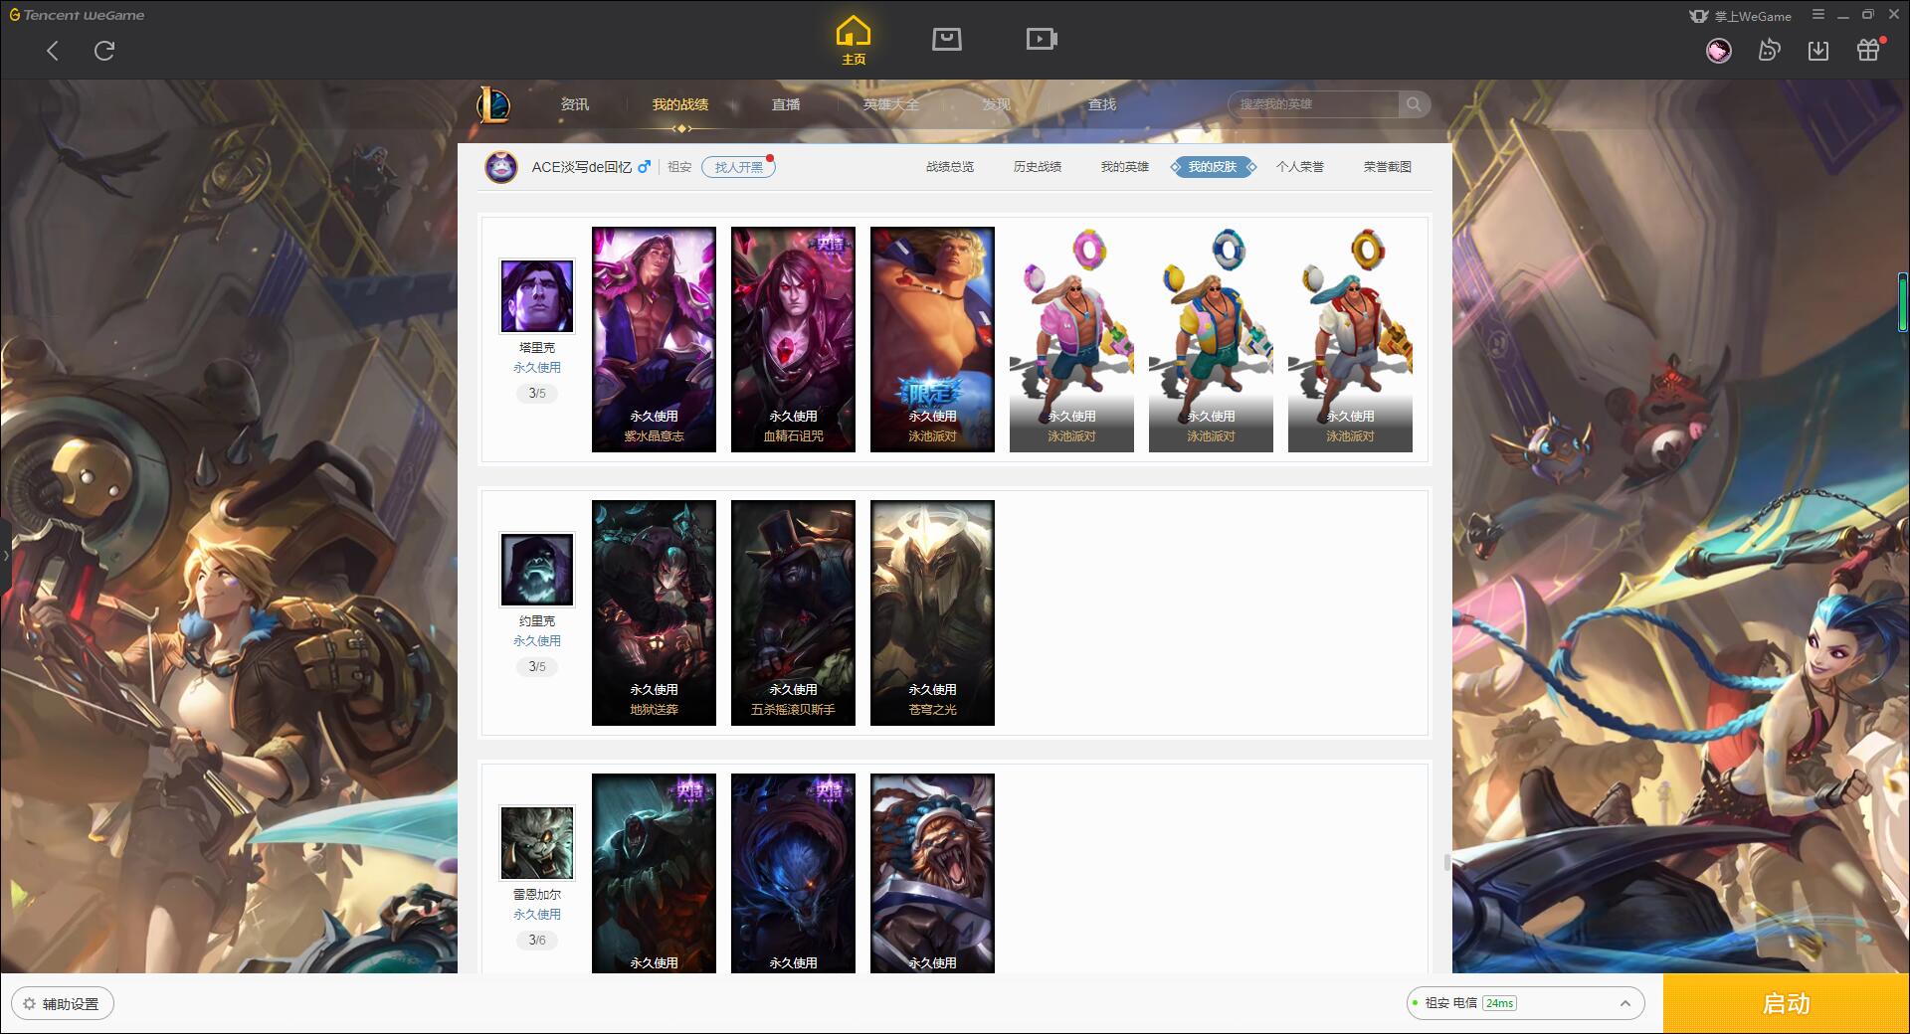
Task: Click the 塔里克 champion portrait
Action: point(537,296)
